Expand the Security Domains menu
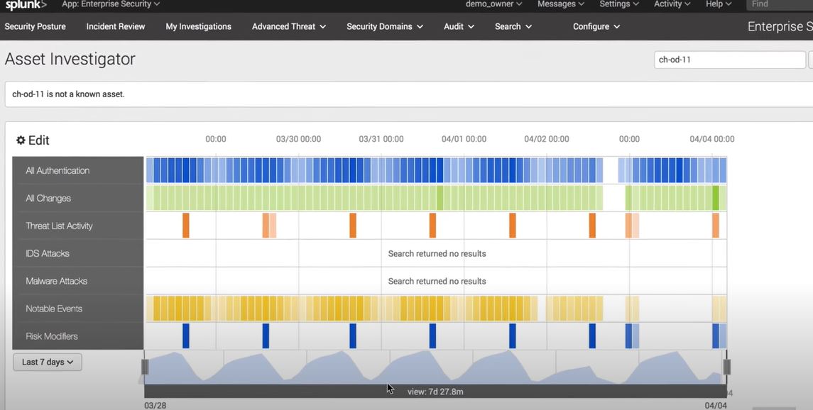Screen dimensions: 813x410 385,26
